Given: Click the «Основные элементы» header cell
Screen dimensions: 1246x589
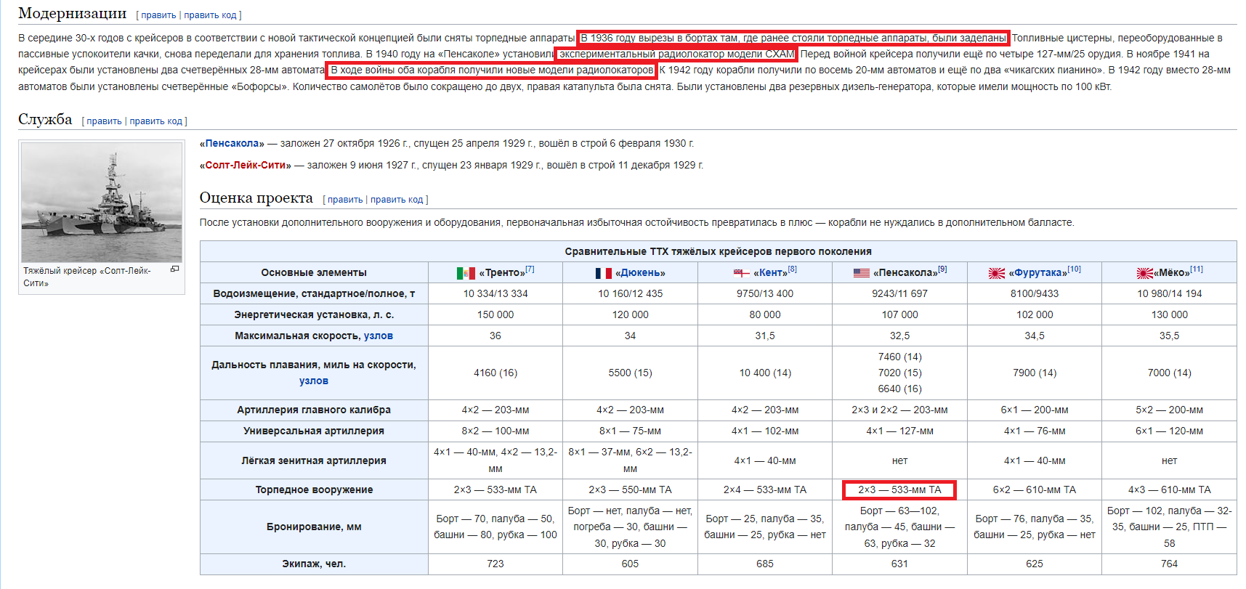Looking at the screenshot, I should (x=314, y=273).
